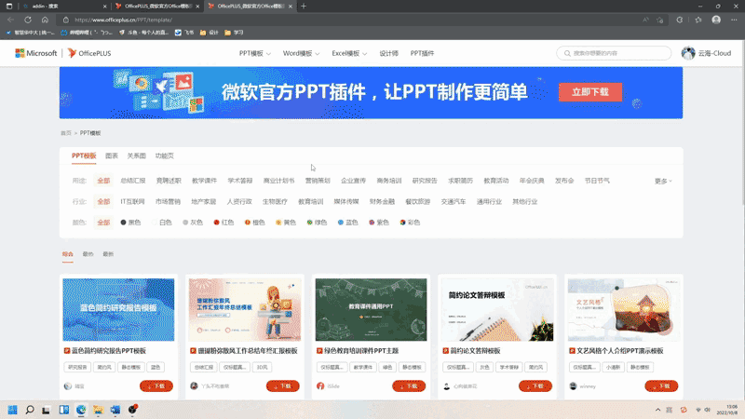Click the Microsoft logo
Viewport: 745px width, 419px height.
[x=36, y=53]
